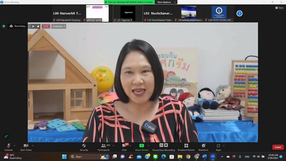Select the Ngamta R participant thumbnail
Image resolution: width=286 pixels, height=161 pixels.
(x=128, y=13)
